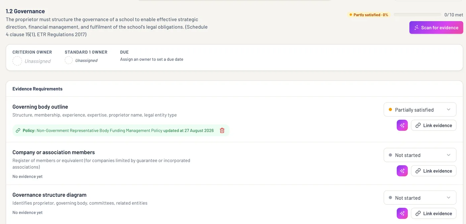The width and height of the screenshot is (466, 224).
Task: Click chevron on Governance diagram Not started dropdown
Action: (448, 198)
